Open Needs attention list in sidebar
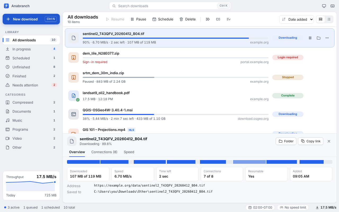Screen dimensions: 339x212 click(31, 85)
